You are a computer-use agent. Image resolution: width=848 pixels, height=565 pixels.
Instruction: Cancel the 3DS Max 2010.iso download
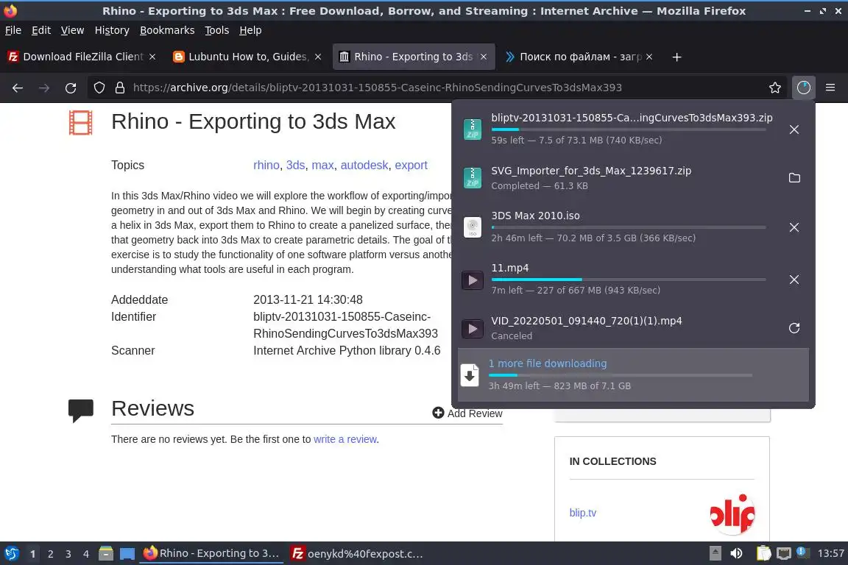pyautogui.click(x=794, y=227)
